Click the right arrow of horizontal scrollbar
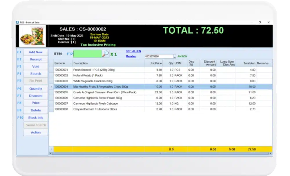The height and width of the screenshot is (176, 290). coord(271,153)
